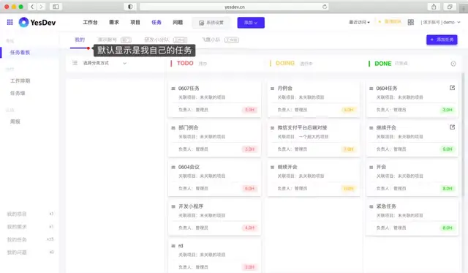Viewport: 468px width, 273px height.
Task: Open external link icon on DONE 继续开会 card
Action: click(x=452, y=127)
